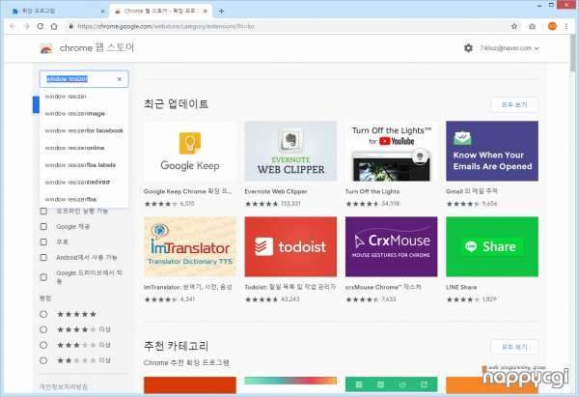
Task: Bookmark this page with the star icon
Action: (514, 26)
